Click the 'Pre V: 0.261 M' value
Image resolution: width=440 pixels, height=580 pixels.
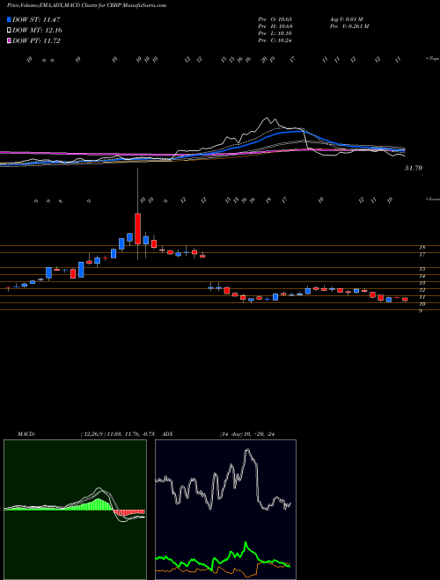348,25
